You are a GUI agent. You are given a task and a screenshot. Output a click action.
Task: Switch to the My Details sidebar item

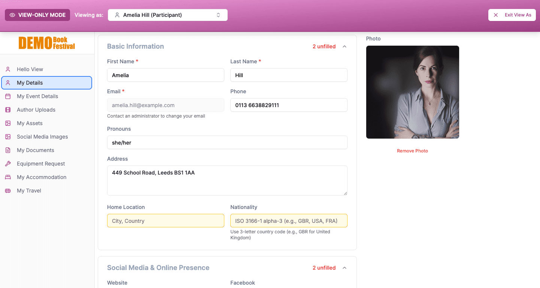(30, 83)
